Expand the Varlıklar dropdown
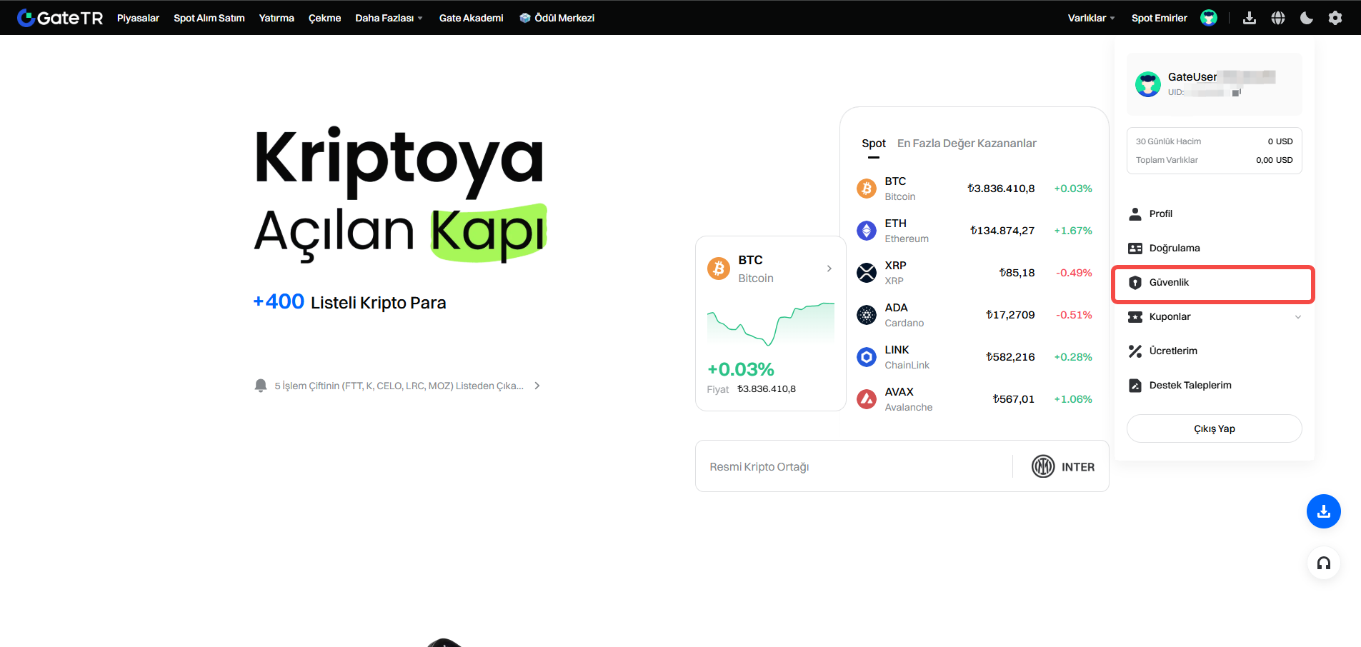This screenshot has width=1361, height=647. [1090, 18]
